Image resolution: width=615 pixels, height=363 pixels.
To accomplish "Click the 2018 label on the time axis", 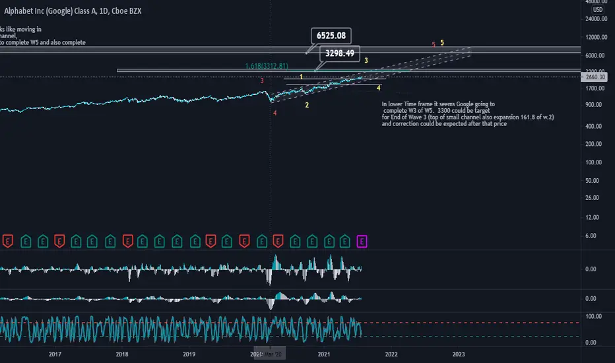I will point(122,354).
